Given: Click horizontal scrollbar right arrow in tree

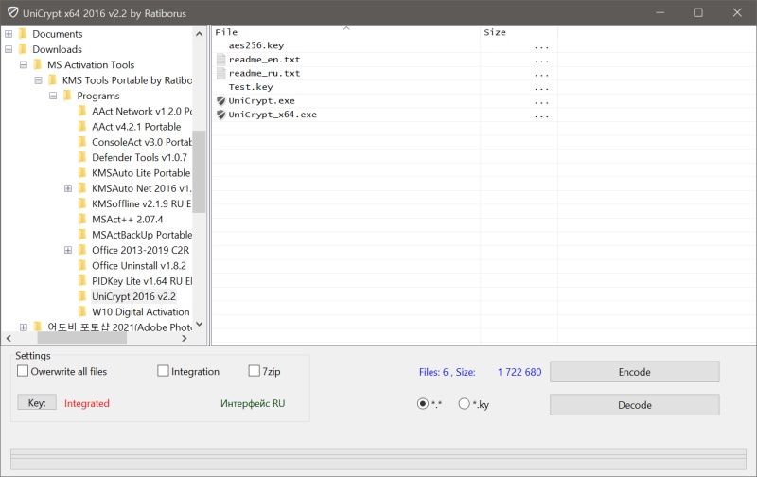Looking at the screenshot, I should click(184, 339).
